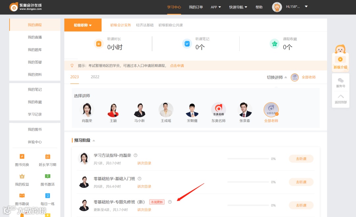Click the 点击申请 link
The image size is (356, 217).
click(177, 66)
